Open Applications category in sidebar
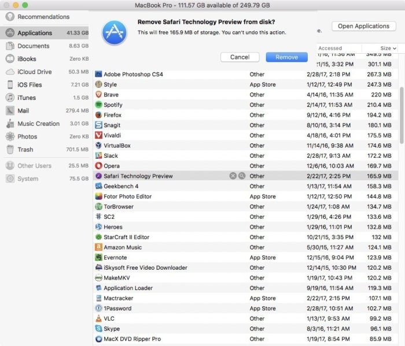This screenshot has width=405, height=346. pos(35,33)
